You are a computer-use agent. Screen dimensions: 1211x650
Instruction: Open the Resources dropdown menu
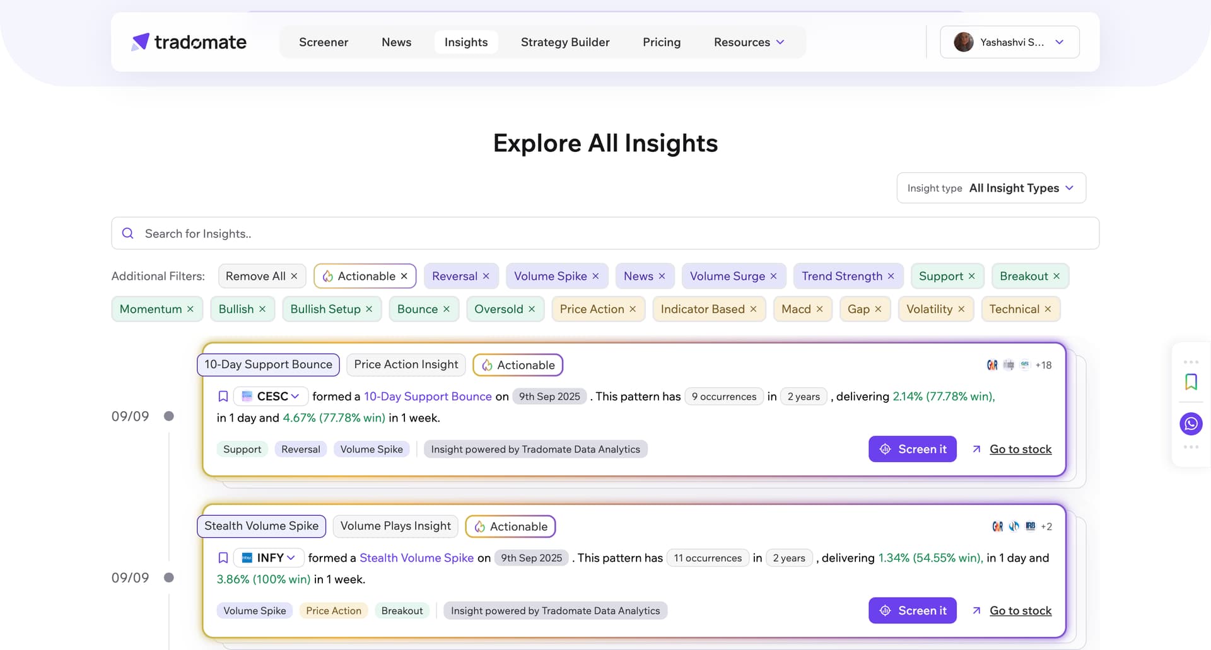pyautogui.click(x=749, y=42)
